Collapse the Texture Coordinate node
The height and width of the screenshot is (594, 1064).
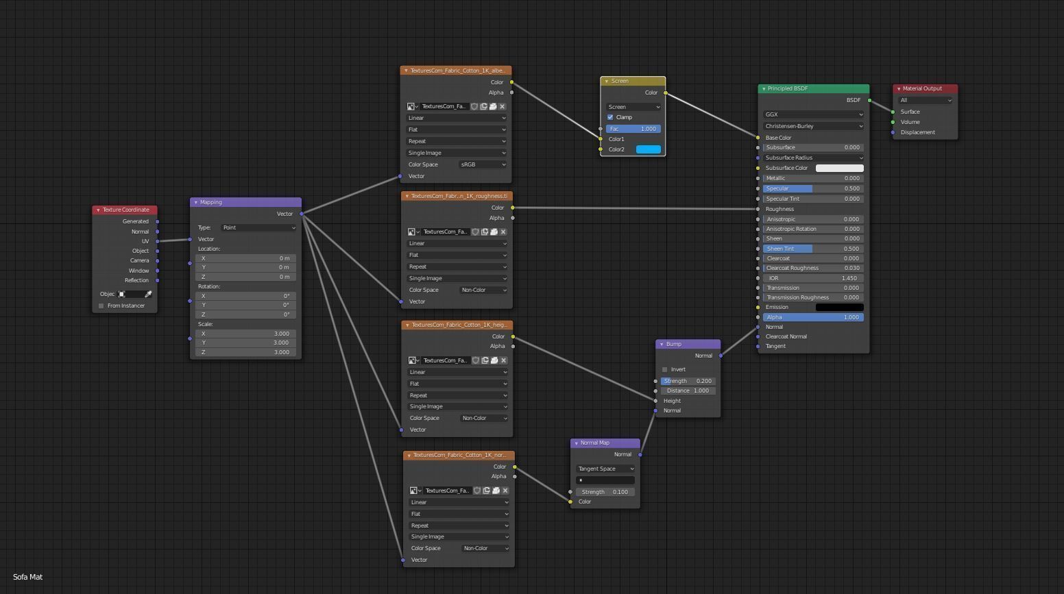pos(98,210)
